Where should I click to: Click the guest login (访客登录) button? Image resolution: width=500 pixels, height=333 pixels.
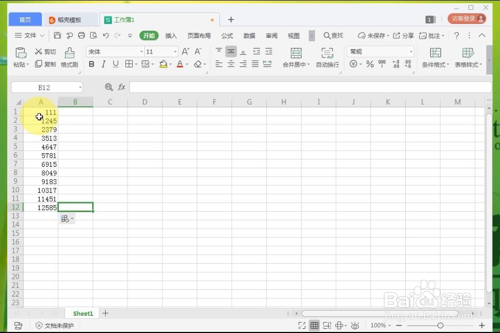point(467,19)
